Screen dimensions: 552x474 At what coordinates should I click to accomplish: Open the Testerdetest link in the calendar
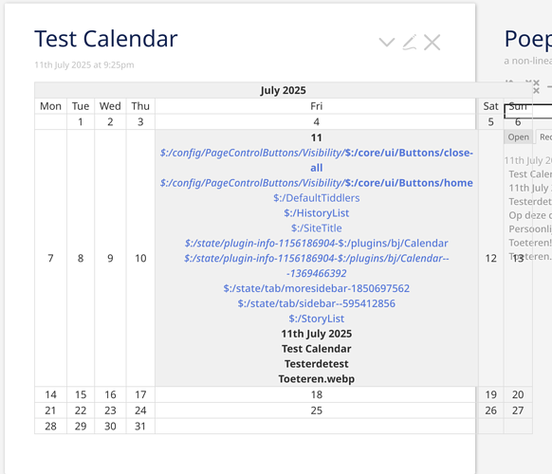pos(316,364)
